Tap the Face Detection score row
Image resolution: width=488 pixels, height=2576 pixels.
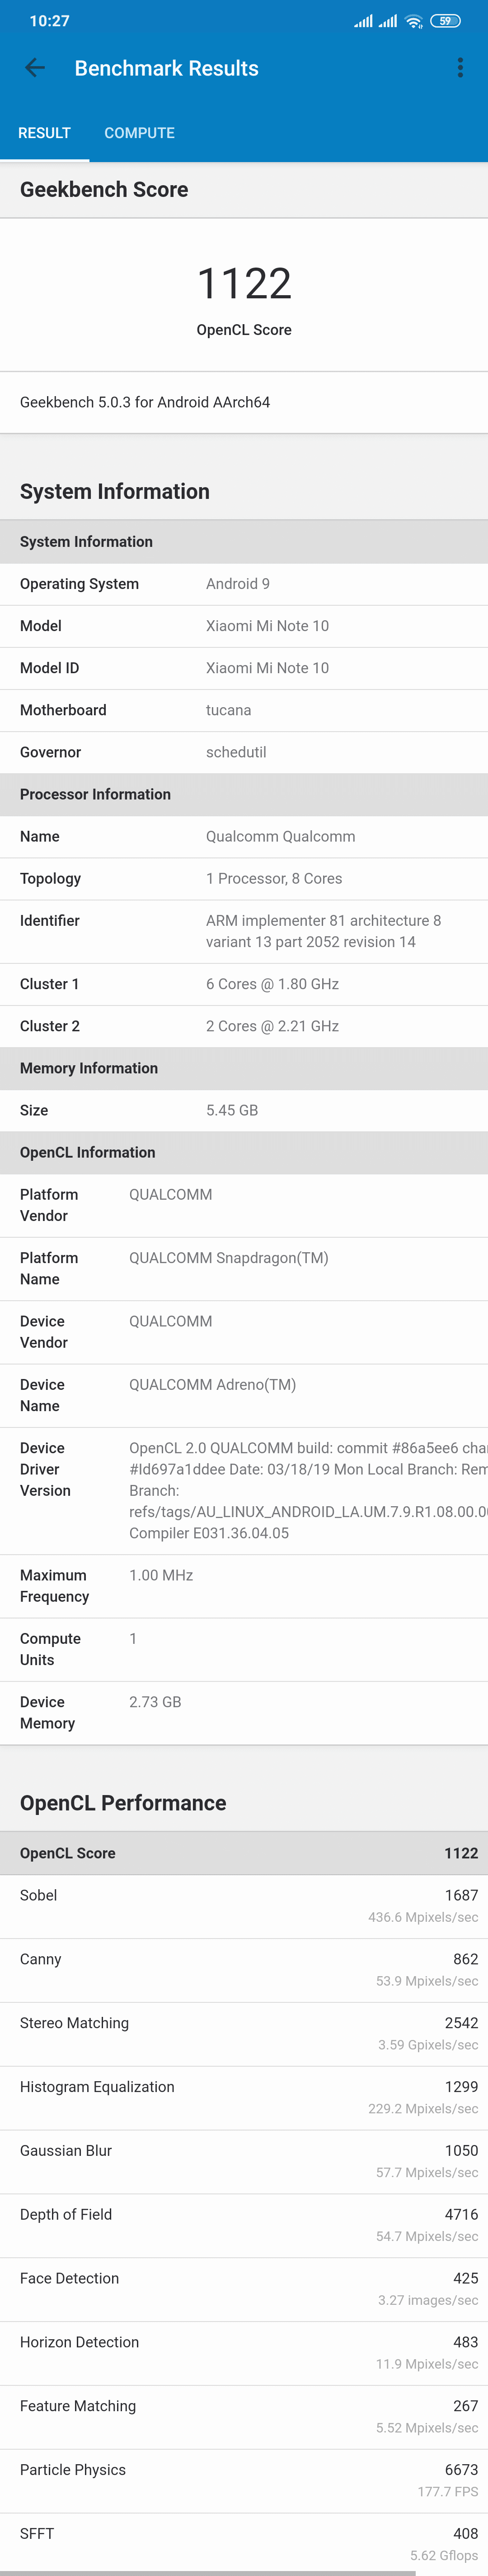[244, 2289]
